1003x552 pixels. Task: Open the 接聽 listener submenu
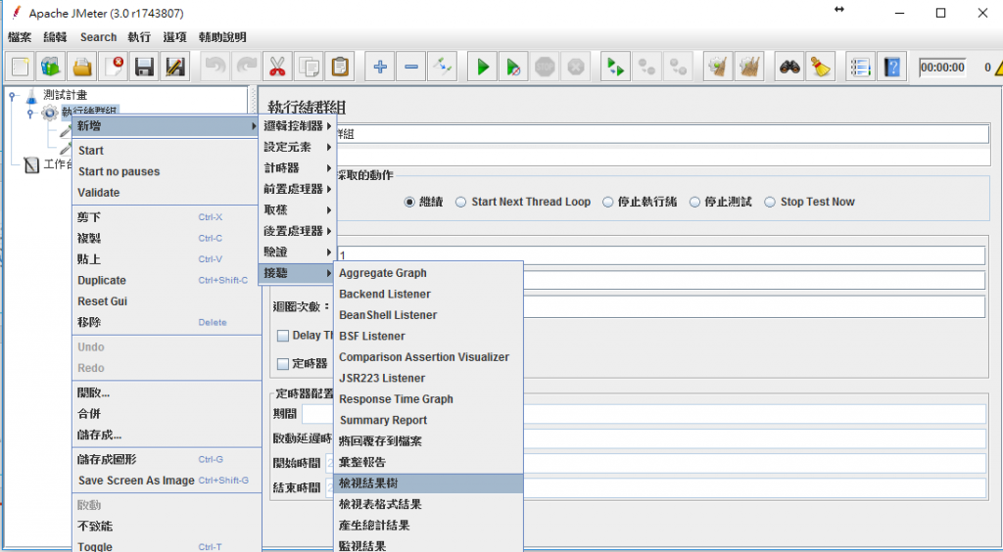(298, 273)
